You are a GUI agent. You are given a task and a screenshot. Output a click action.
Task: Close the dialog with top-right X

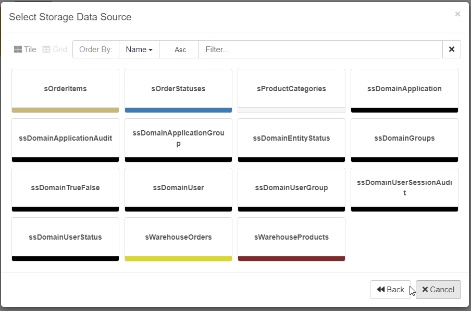pos(457,14)
